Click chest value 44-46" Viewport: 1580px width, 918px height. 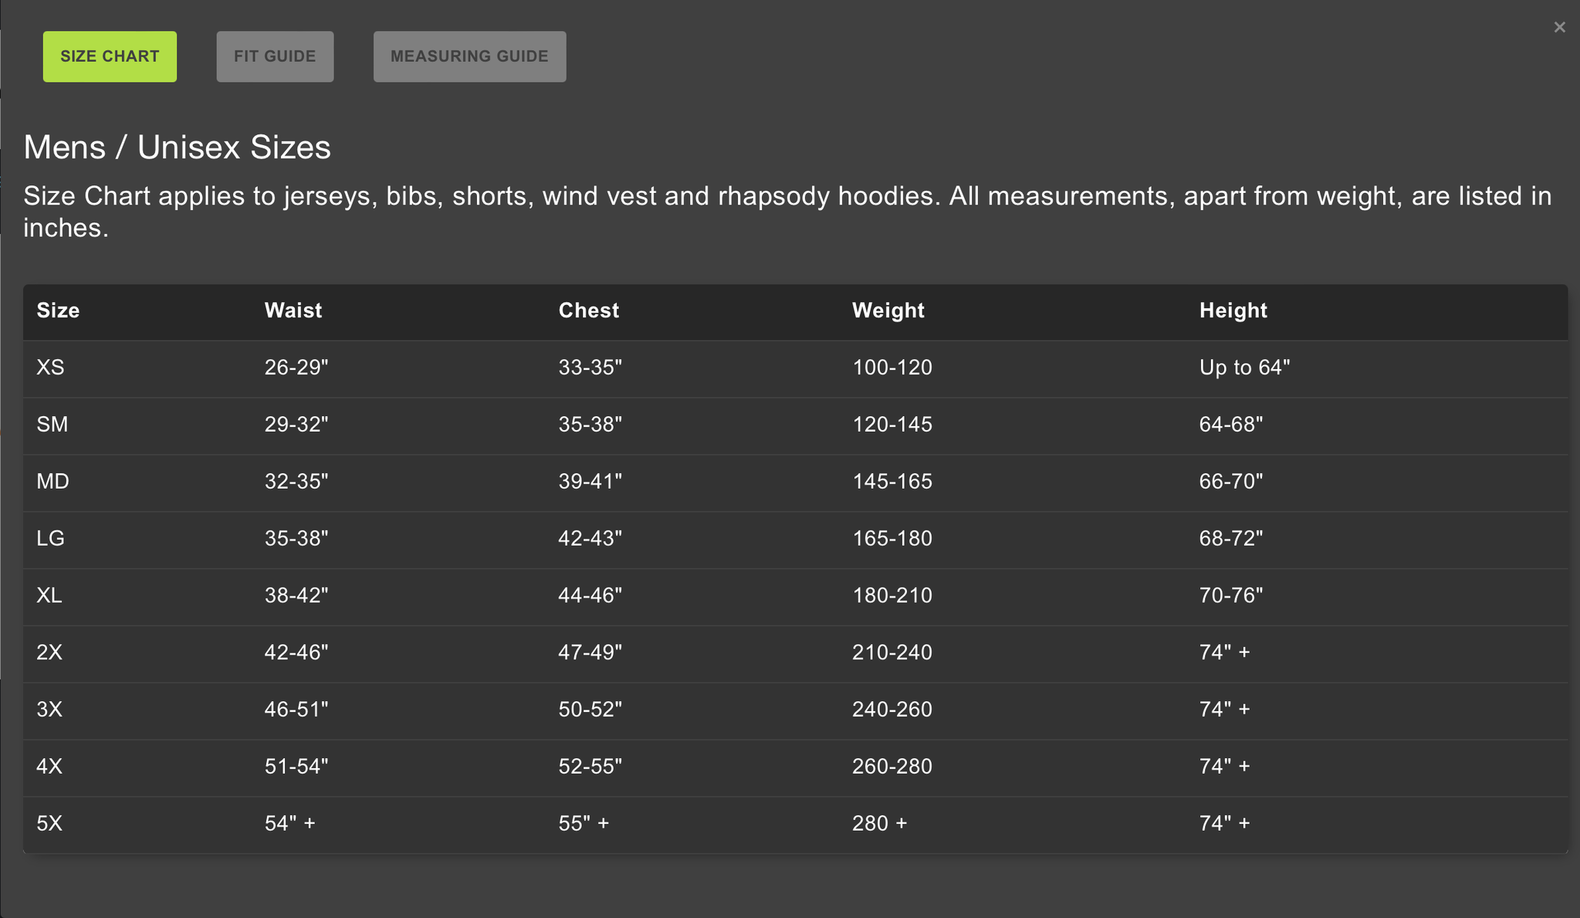coord(590,596)
